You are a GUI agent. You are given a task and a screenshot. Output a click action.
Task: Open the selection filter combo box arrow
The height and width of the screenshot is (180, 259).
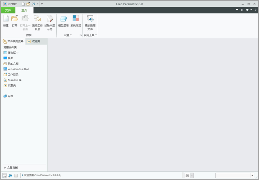coord(252,175)
